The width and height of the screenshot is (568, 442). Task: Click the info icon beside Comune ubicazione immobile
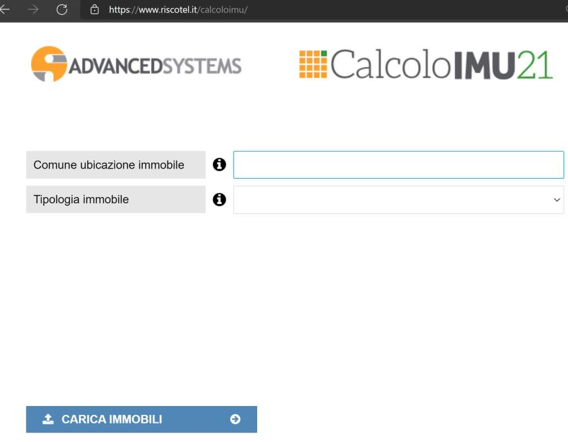[x=219, y=165]
